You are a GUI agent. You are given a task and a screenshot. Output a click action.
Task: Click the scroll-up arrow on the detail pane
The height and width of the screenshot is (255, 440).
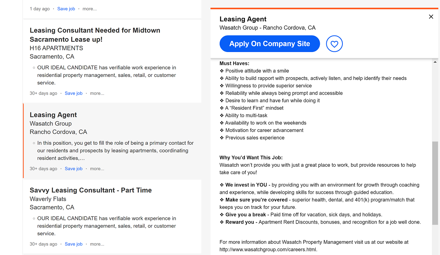pos(436,62)
